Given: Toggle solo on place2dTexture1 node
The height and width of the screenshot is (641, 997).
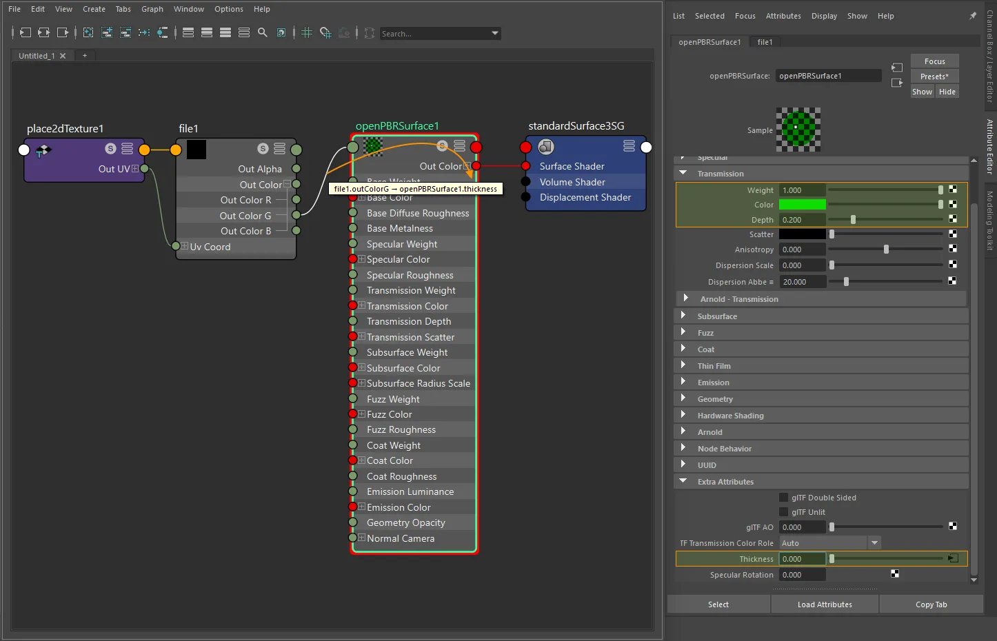Looking at the screenshot, I should click(110, 148).
